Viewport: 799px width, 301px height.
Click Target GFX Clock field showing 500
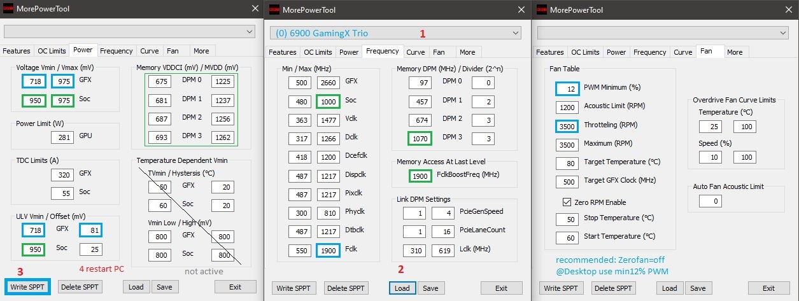[567, 181]
